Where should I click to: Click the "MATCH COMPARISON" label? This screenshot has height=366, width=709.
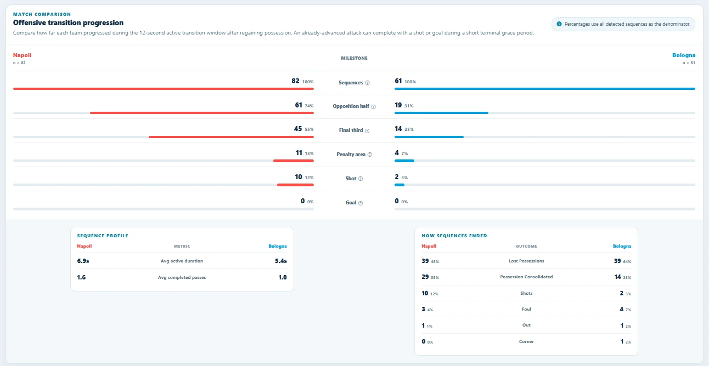[x=42, y=14]
